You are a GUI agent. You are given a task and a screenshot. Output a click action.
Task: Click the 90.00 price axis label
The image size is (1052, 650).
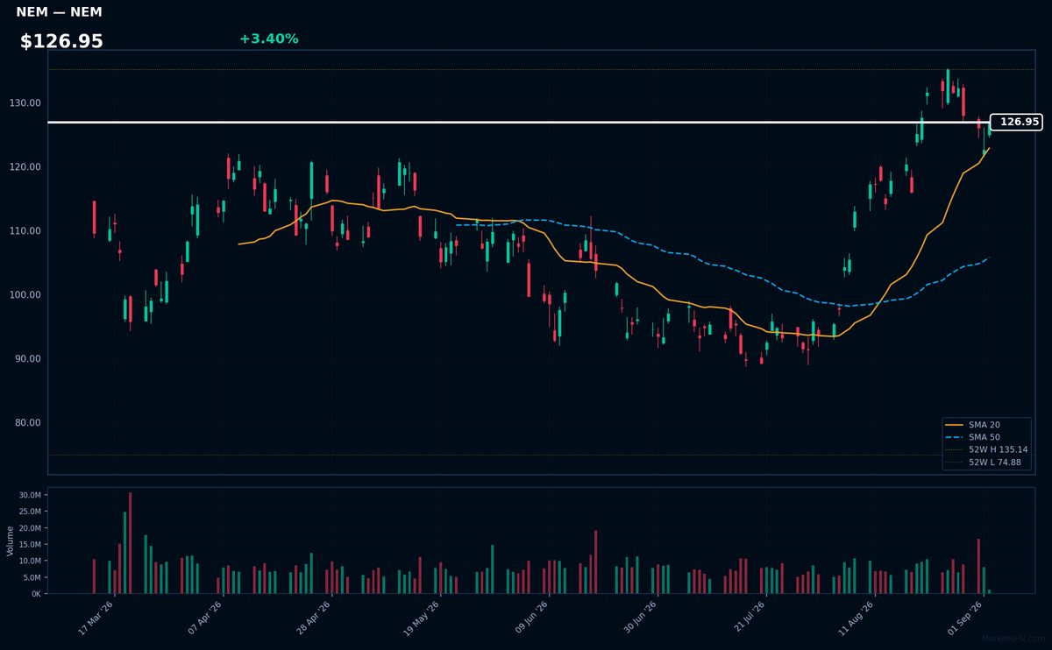tap(30, 359)
